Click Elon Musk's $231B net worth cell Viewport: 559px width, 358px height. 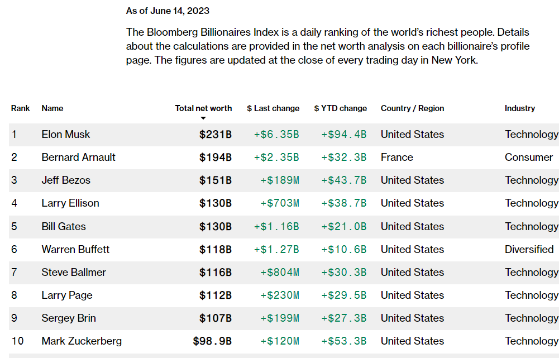pos(216,135)
